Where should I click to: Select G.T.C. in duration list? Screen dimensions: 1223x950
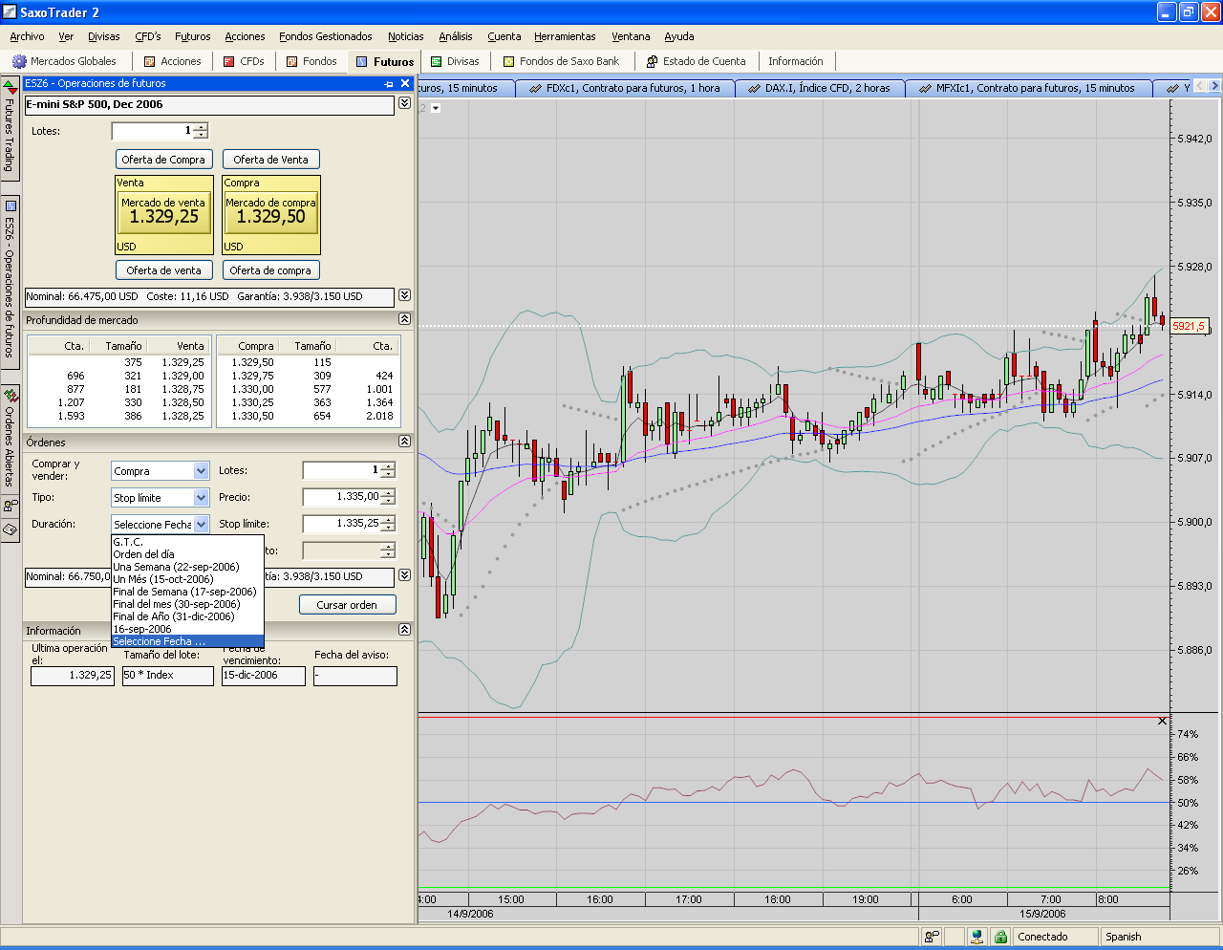(187, 542)
